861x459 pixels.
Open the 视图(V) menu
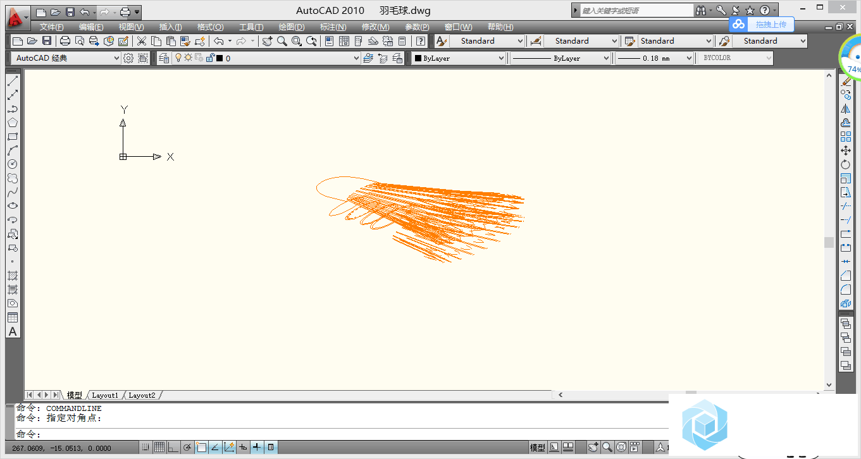coord(131,27)
